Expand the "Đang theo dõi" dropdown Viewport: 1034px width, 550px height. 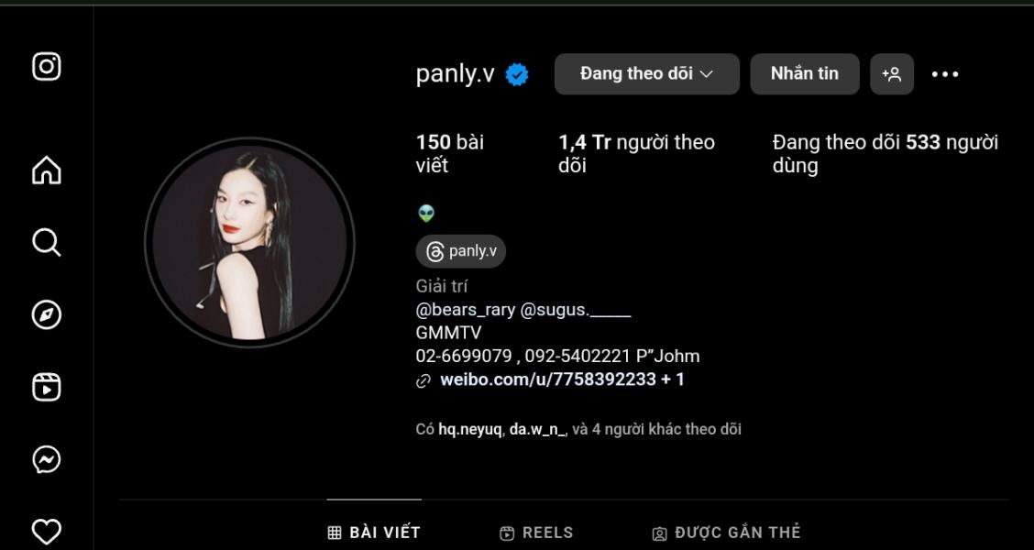[647, 74]
